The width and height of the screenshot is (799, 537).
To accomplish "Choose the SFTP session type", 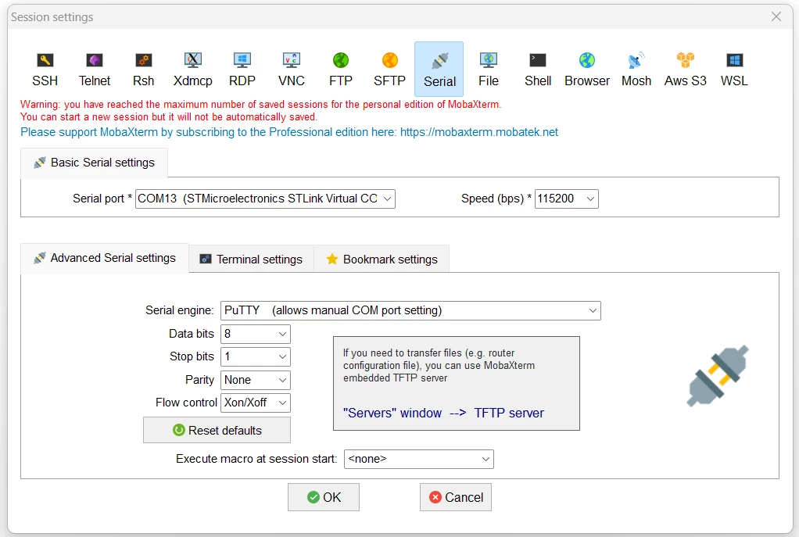I will point(390,70).
